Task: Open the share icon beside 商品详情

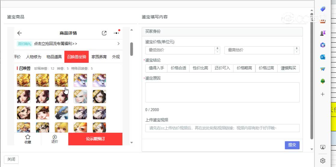Action: 104,33
